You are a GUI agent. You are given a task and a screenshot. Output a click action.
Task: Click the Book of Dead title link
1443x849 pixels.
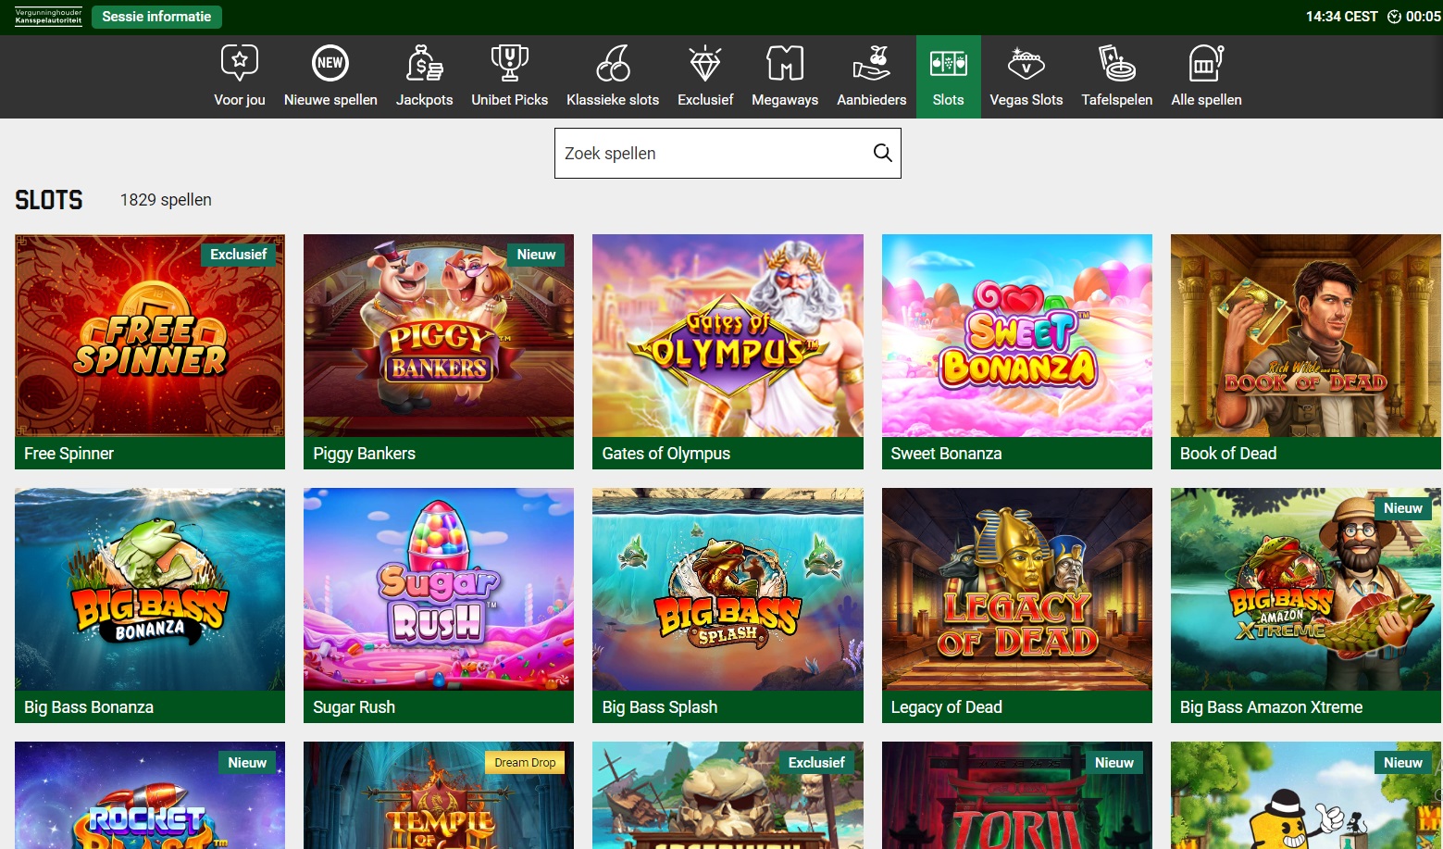1227,454
